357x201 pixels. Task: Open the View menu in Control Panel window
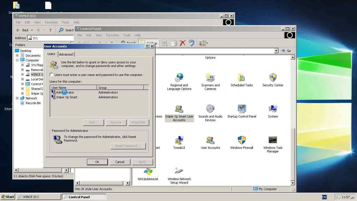99,35
